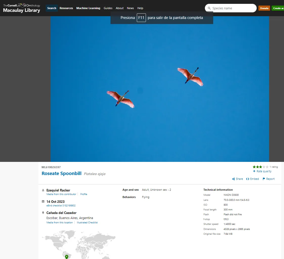
Task: Click the green map location pin
Action: coord(67,257)
